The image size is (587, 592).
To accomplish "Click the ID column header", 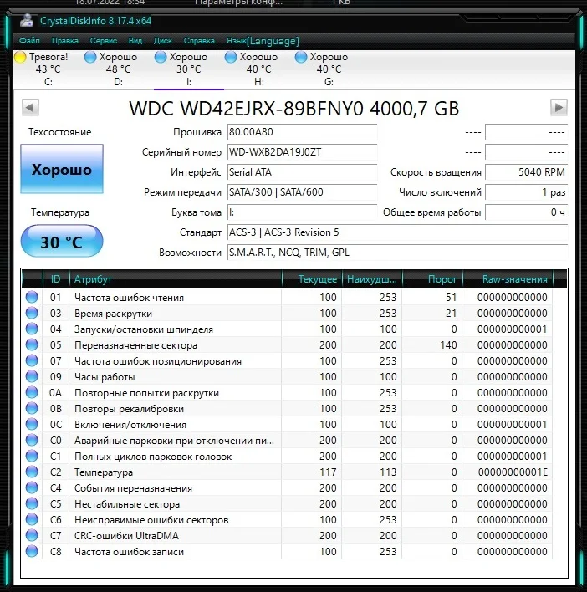I will [56, 279].
